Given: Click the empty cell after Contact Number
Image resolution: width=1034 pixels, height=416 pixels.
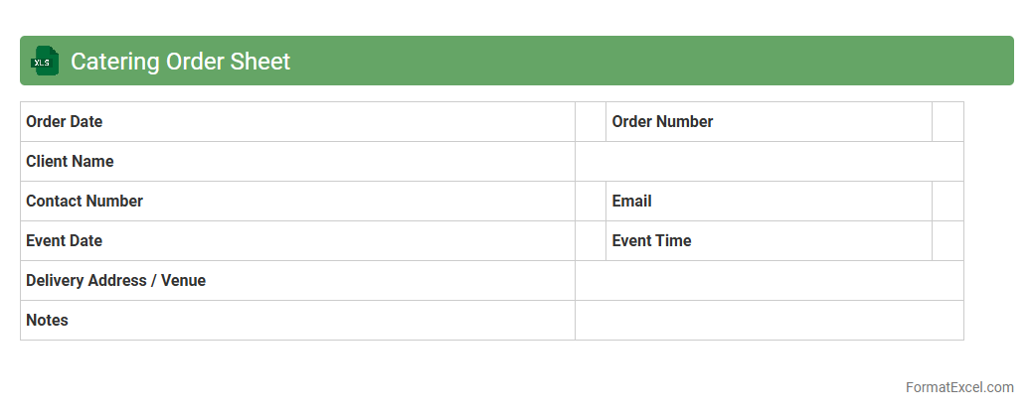Looking at the screenshot, I should [x=591, y=202].
